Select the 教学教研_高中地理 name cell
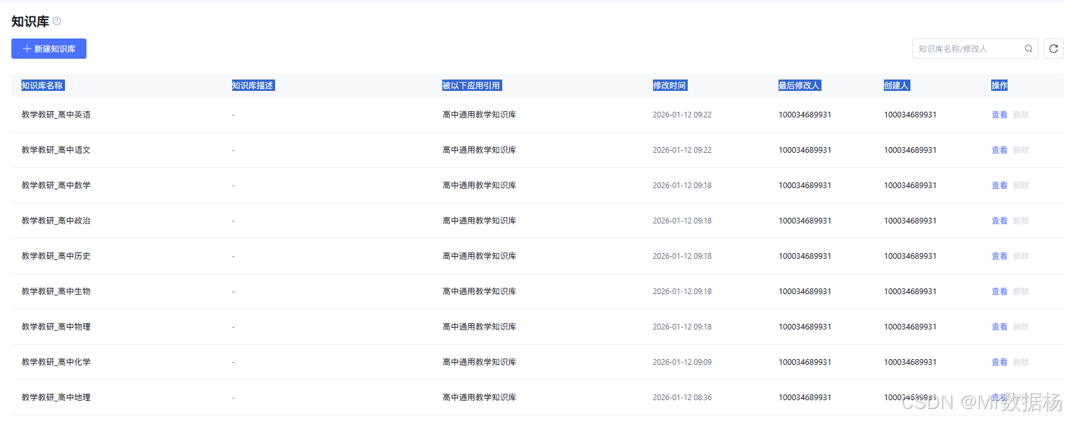Image resolution: width=1065 pixels, height=421 pixels. [x=56, y=398]
